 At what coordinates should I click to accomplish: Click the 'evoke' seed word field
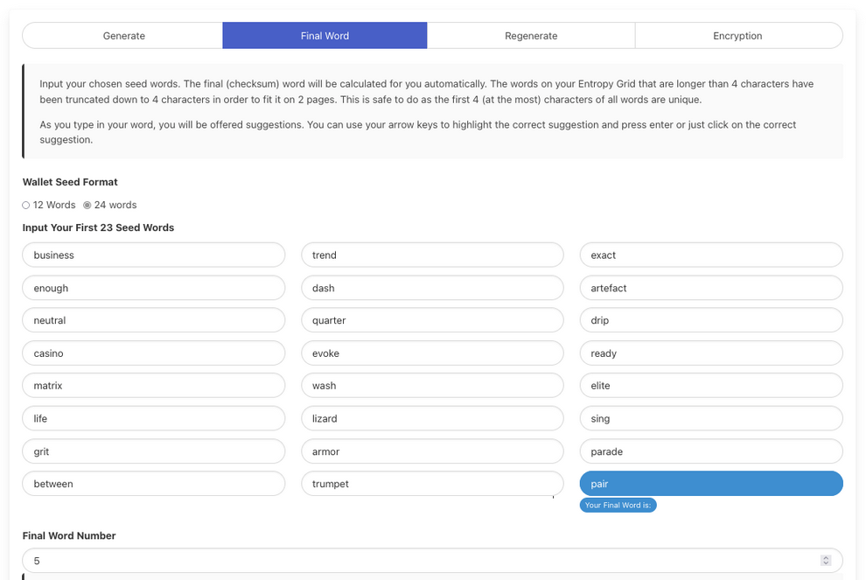click(x=432, y=353)
